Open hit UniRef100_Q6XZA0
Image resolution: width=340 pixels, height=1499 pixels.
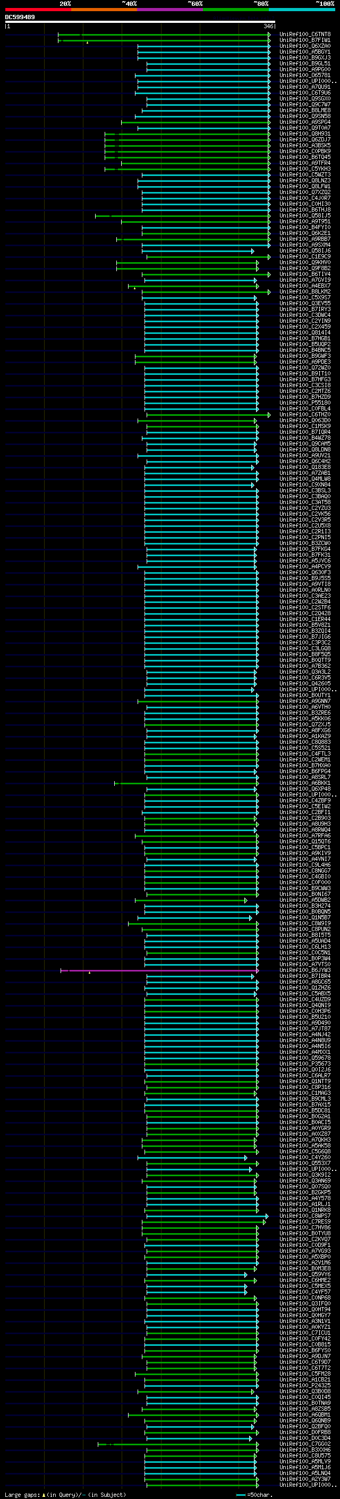pos(305,47)
